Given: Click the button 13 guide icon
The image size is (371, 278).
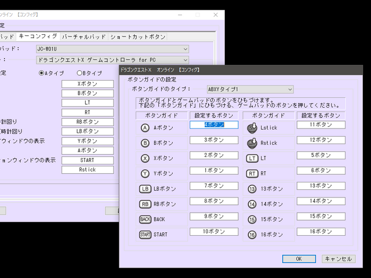Looking at the screenshot, I should 252,189.
